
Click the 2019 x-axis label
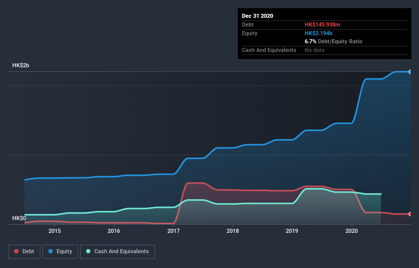coord(292,231)
